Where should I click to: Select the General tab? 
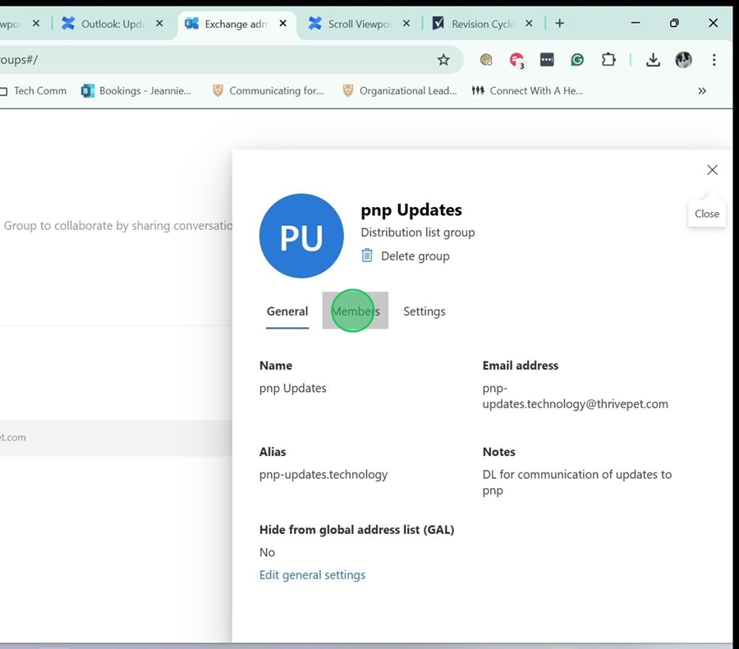pyautogui.click(x=287, y=311)
